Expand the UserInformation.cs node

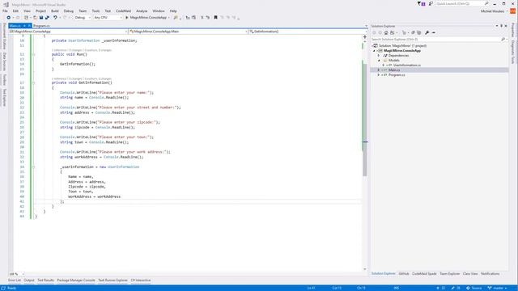[384, 65]
